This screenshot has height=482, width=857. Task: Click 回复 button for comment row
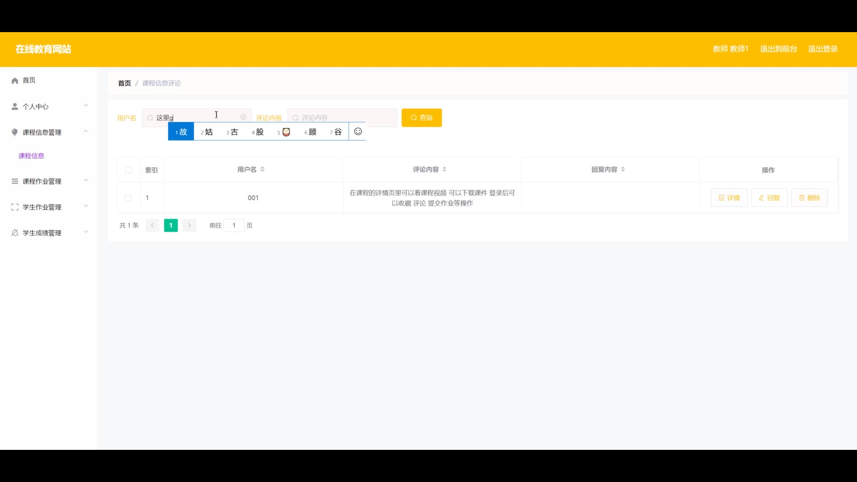(x=769, y=198)
